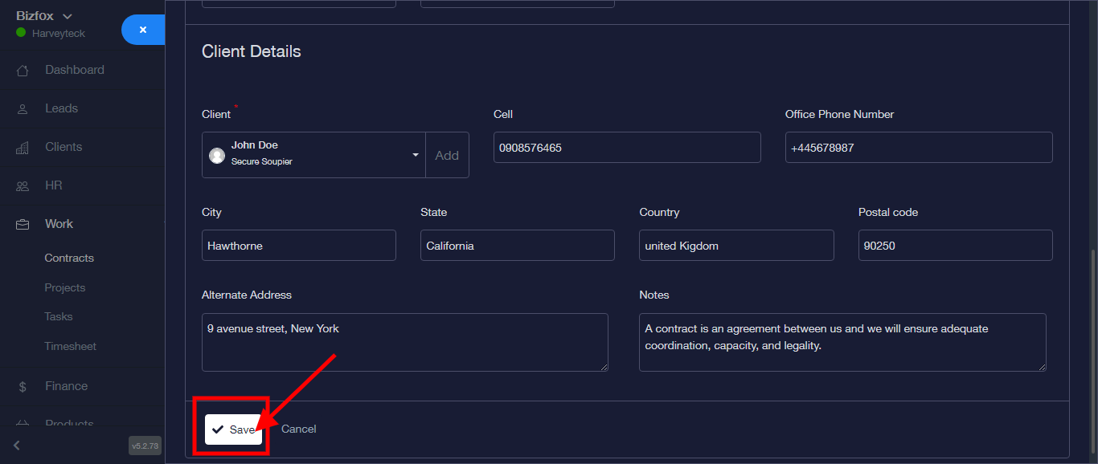Click the Clients building icon
This screenshot has height=464, width=1098.
click(23, 148)
